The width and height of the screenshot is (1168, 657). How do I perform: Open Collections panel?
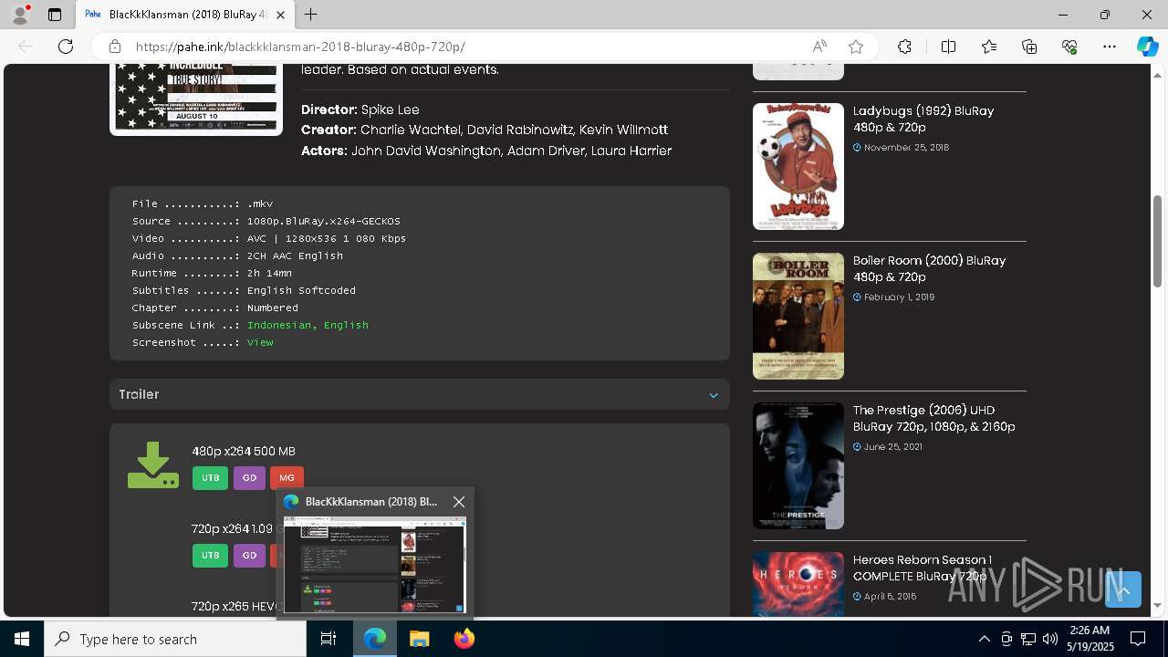(1029, 47)
